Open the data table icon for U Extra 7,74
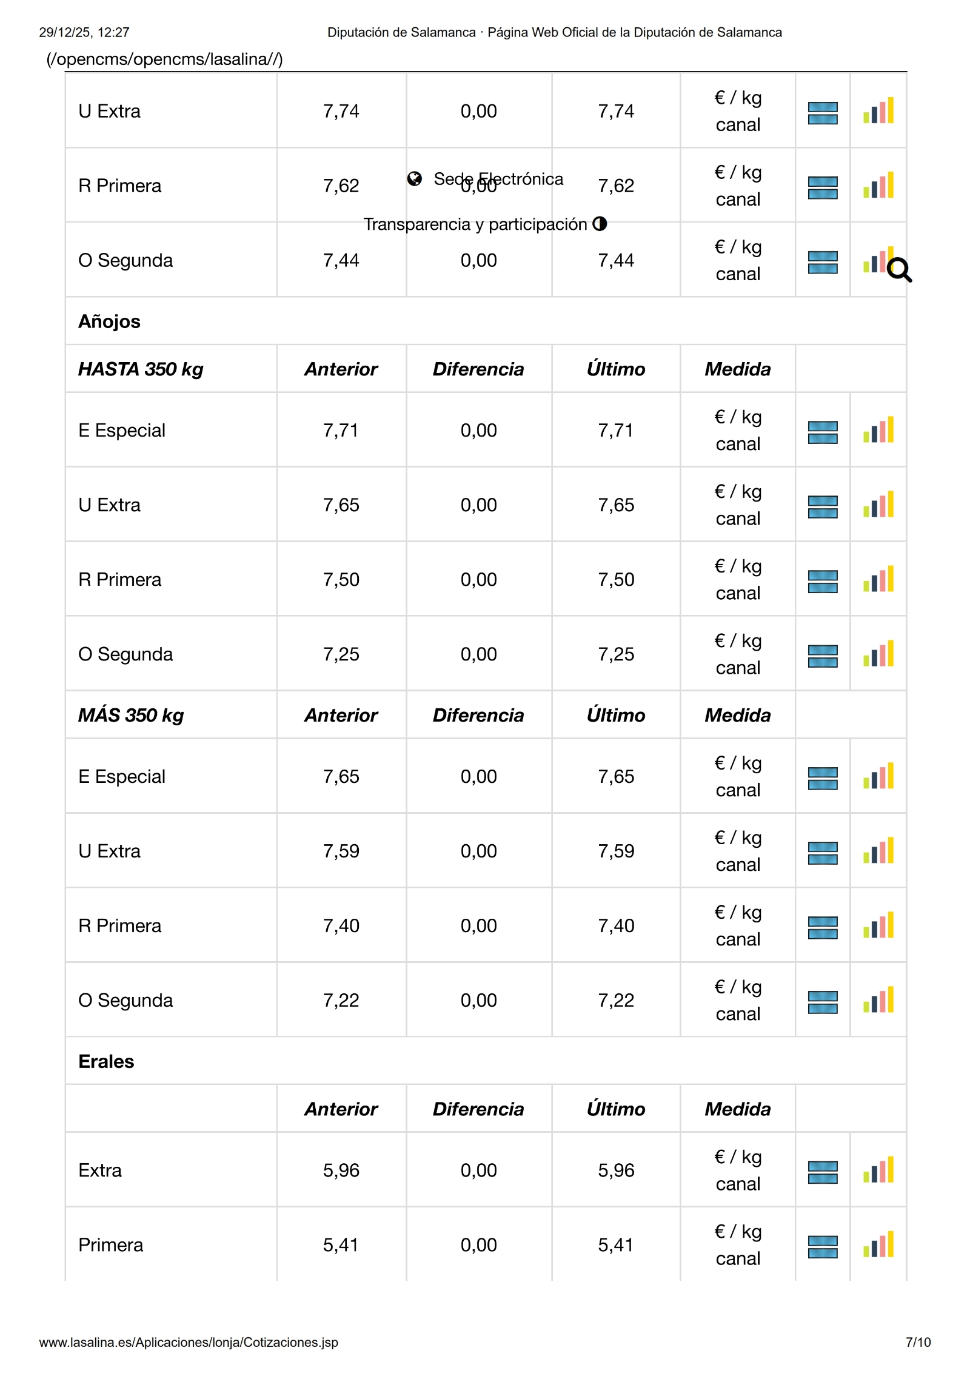 (823, 113)
